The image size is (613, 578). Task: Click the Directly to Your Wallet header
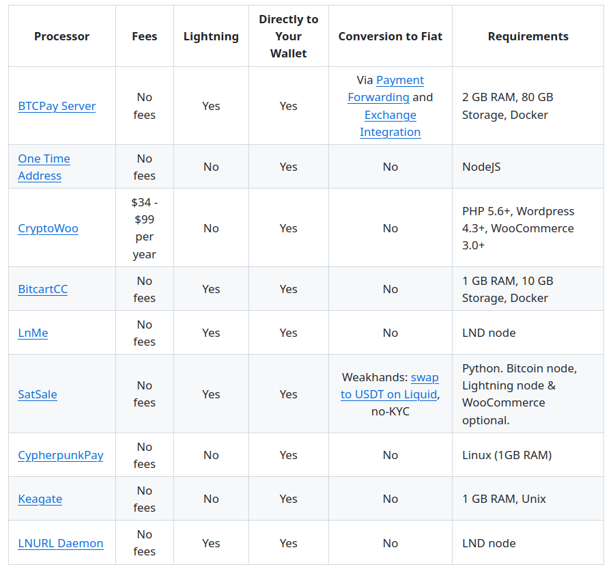click(289, 36)
